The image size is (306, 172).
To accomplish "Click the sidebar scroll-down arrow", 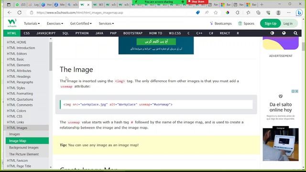I will click(x=51, y=167).
